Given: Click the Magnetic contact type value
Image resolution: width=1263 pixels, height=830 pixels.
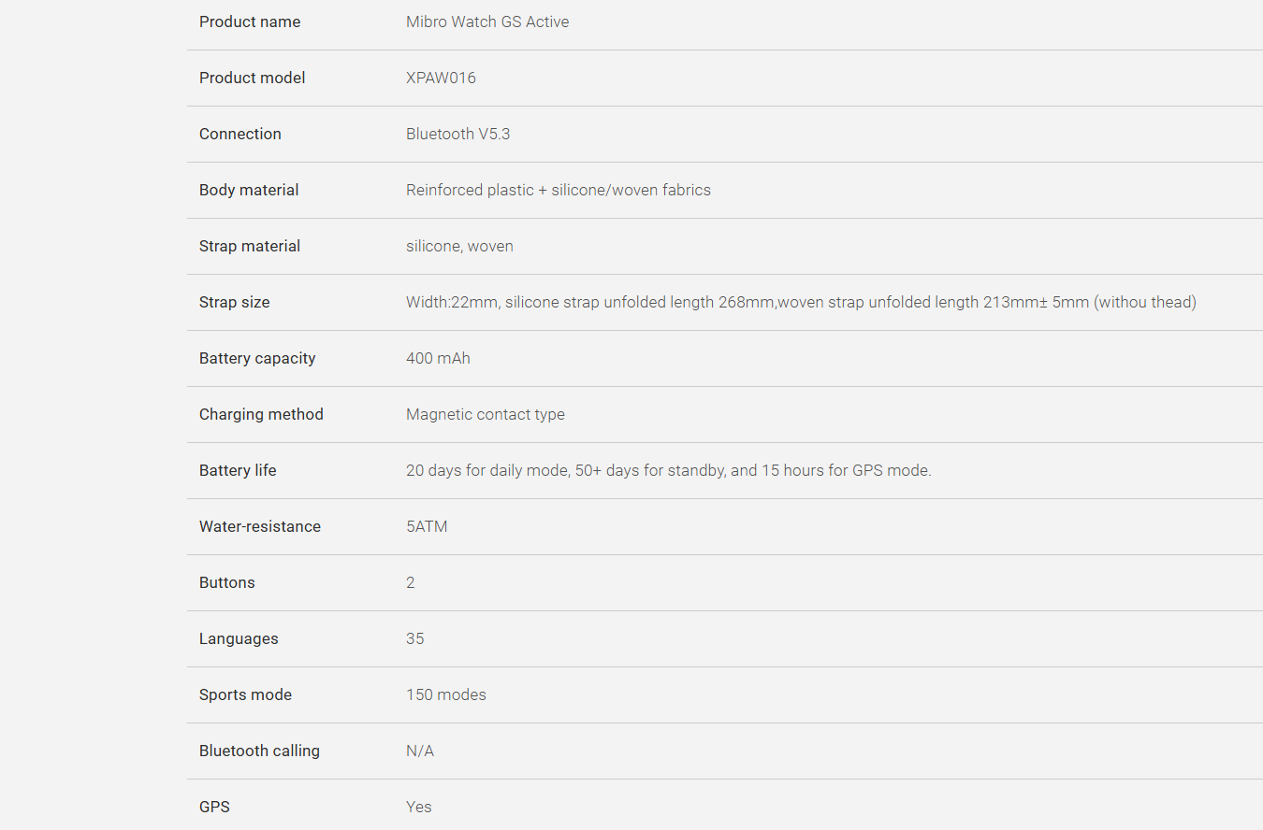Looking at the screenshot, I should coord(486,414).
